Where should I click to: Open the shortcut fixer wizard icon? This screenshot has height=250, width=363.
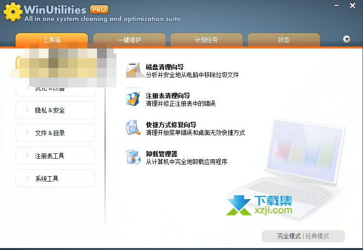pos(133,128)
